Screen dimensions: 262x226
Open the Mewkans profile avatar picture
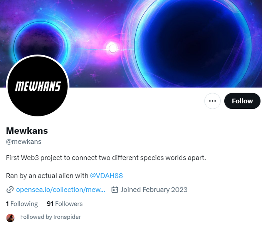coord(38,86)
